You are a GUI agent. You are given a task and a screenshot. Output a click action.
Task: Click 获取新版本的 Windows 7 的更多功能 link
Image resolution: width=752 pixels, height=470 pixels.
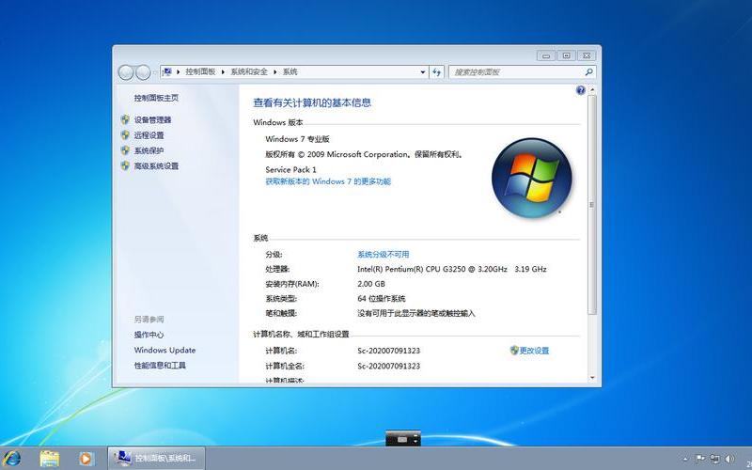(x=328, y=181)
